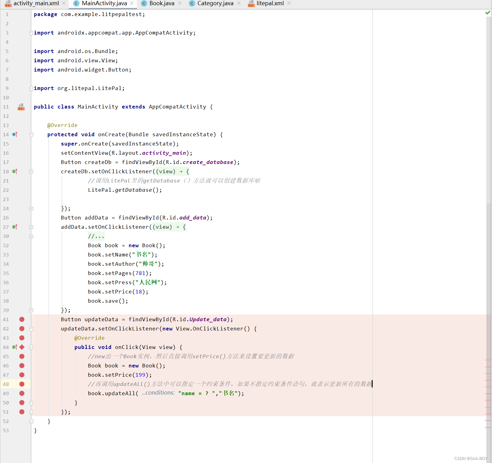Toggle the method breakpoint diamond on line 44
The image size is (492, 463).
point(22,347)
